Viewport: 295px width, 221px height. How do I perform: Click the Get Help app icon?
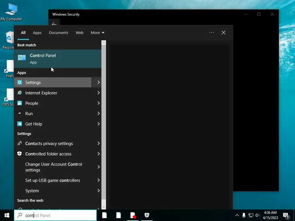pyautogui.click(x=20, y=124)
